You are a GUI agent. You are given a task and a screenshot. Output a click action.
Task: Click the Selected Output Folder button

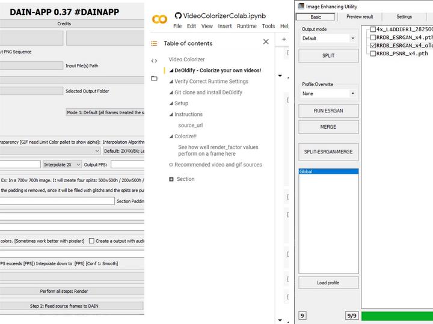[31, 91]
